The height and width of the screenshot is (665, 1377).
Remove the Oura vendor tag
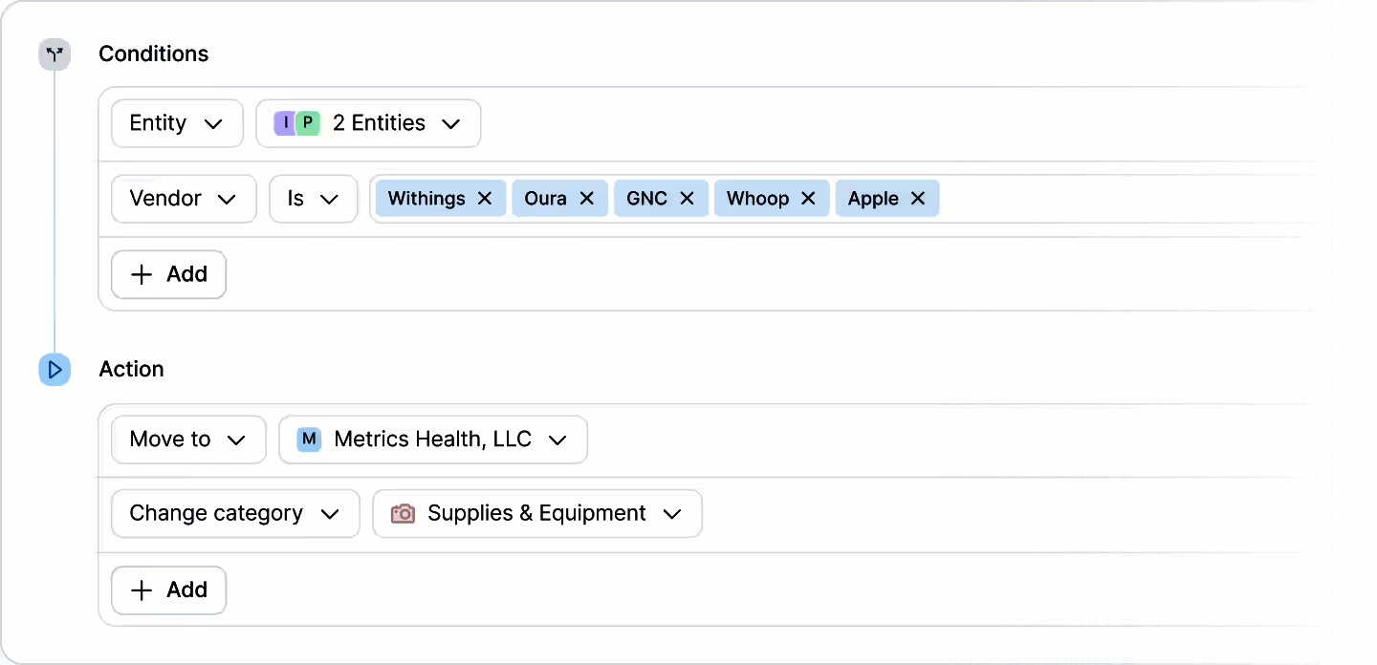(587, 198)
